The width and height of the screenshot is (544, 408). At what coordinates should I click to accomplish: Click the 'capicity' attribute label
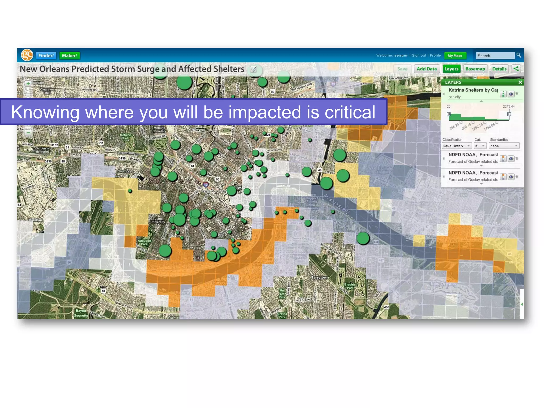(x=454, y=97)
